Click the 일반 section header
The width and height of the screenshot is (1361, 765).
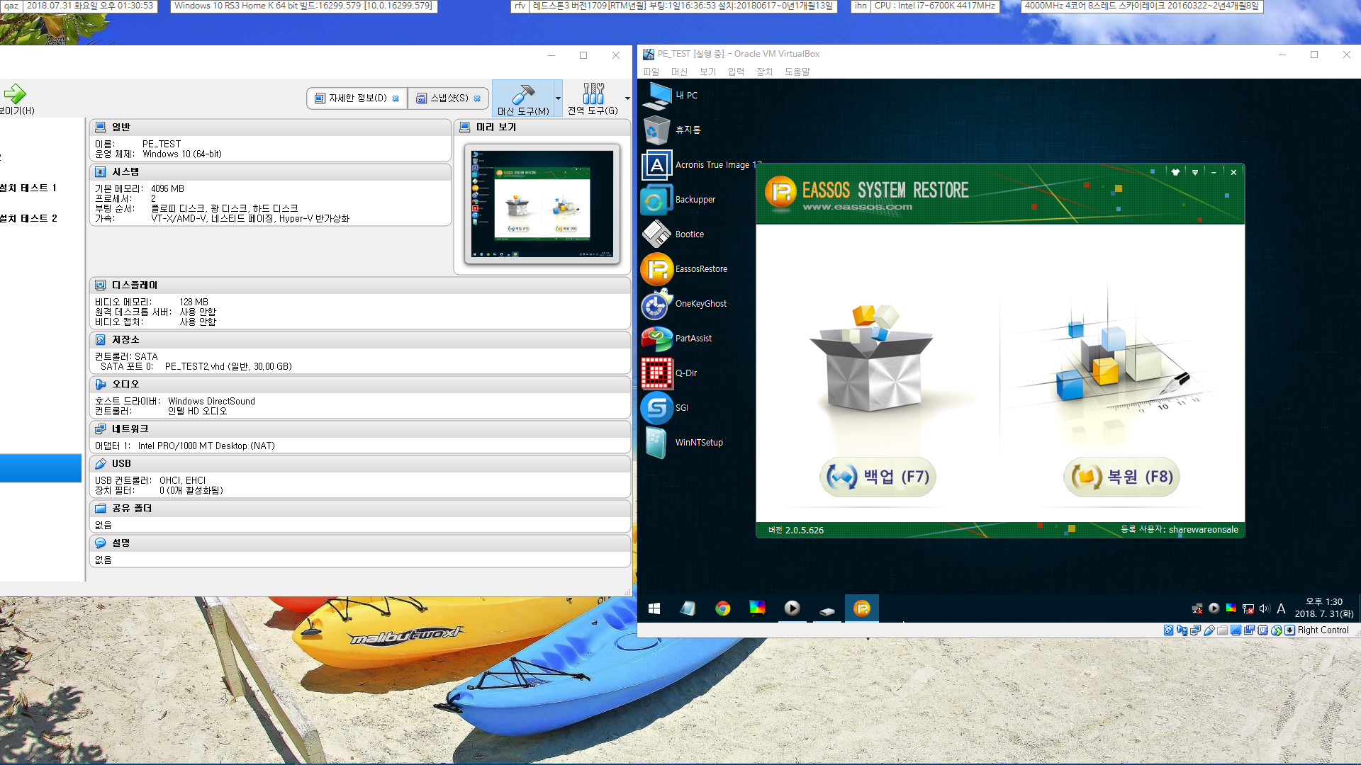(270, 127)
